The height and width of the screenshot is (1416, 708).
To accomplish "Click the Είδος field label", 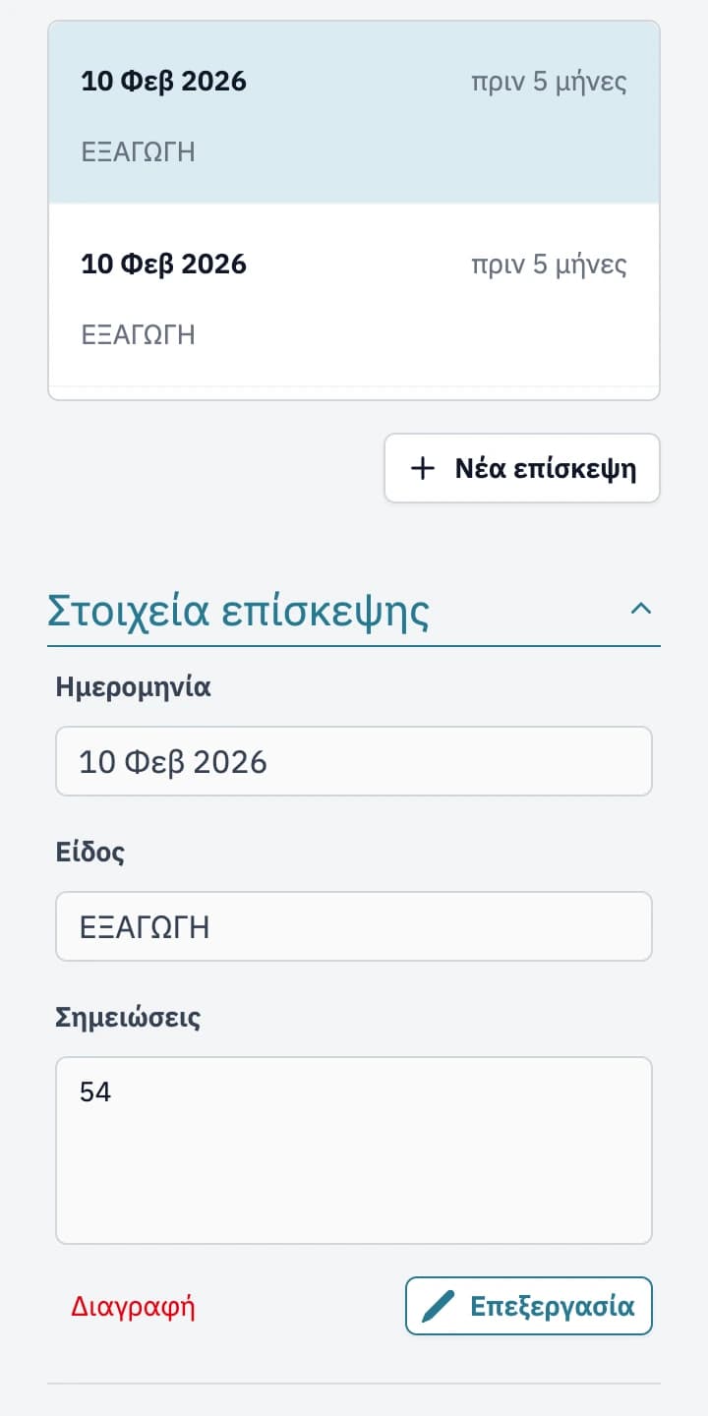I will pos(90,853).
